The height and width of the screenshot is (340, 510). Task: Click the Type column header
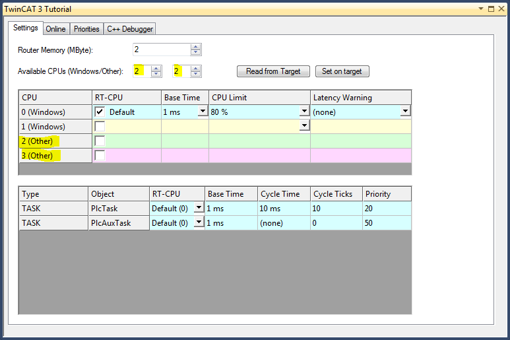tap(53, 194)
